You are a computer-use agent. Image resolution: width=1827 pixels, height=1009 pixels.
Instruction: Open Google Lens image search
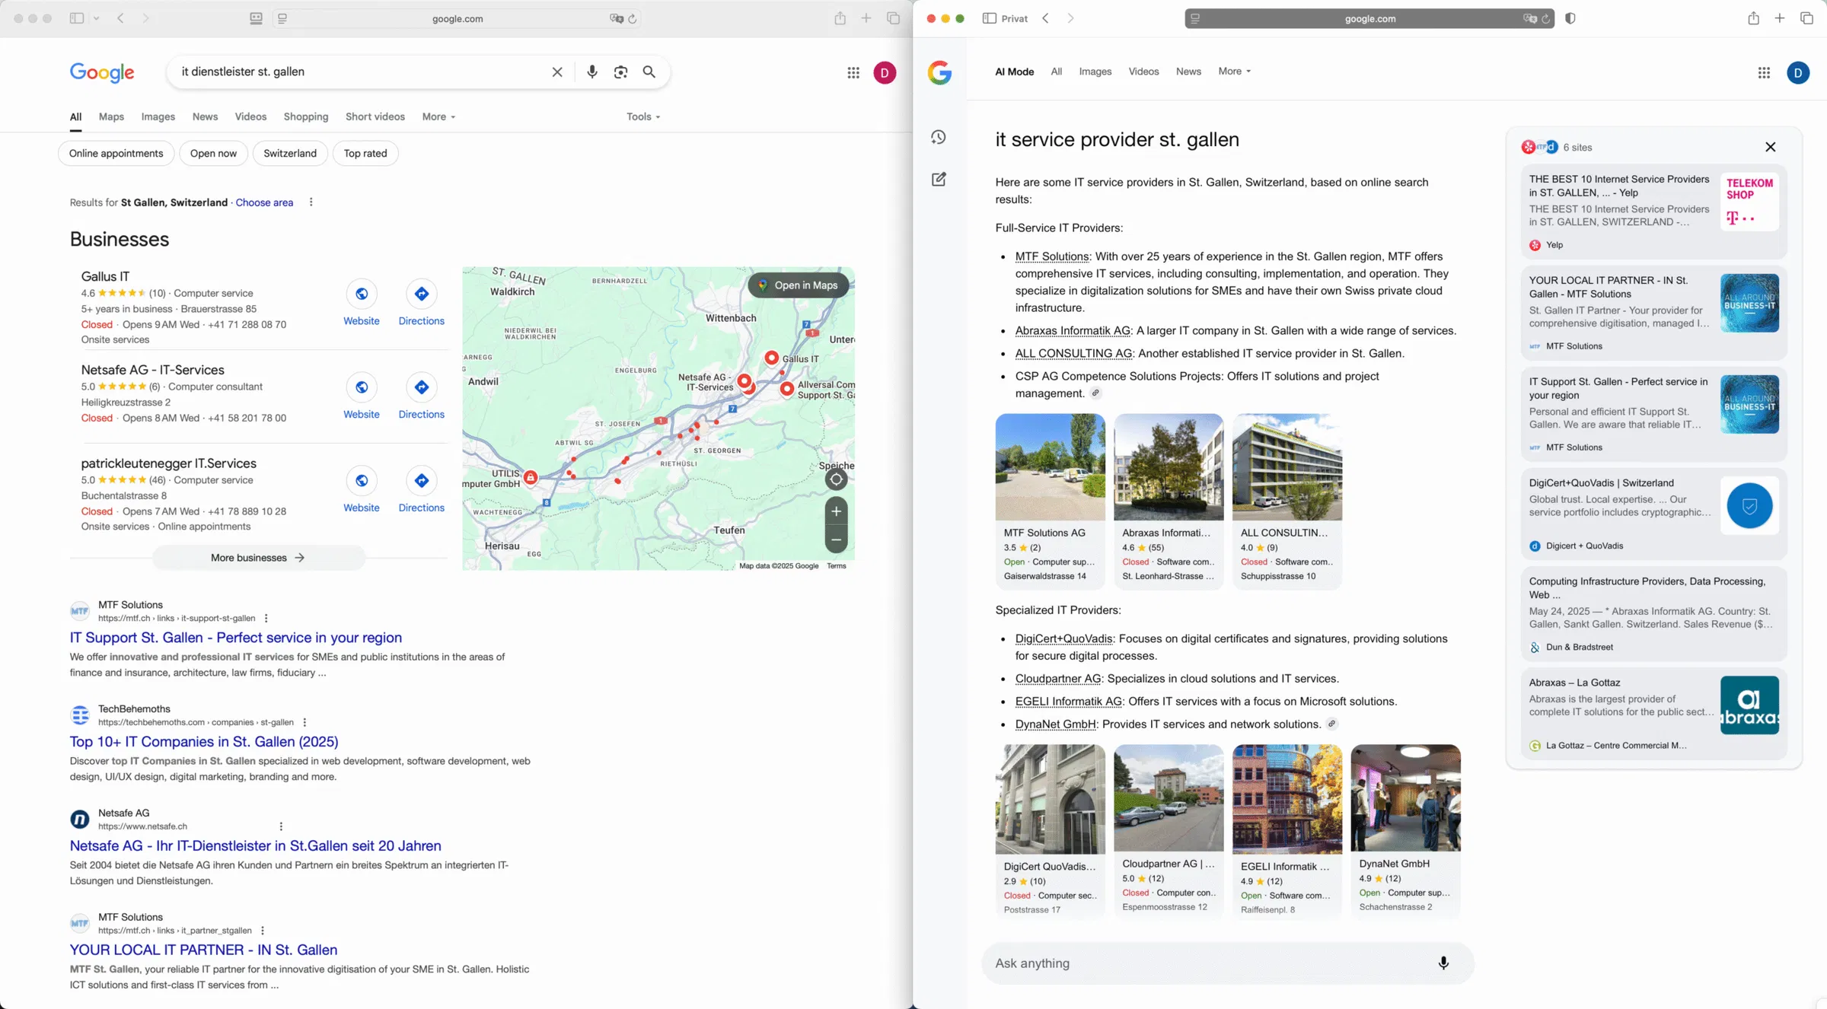click(620, 72)
